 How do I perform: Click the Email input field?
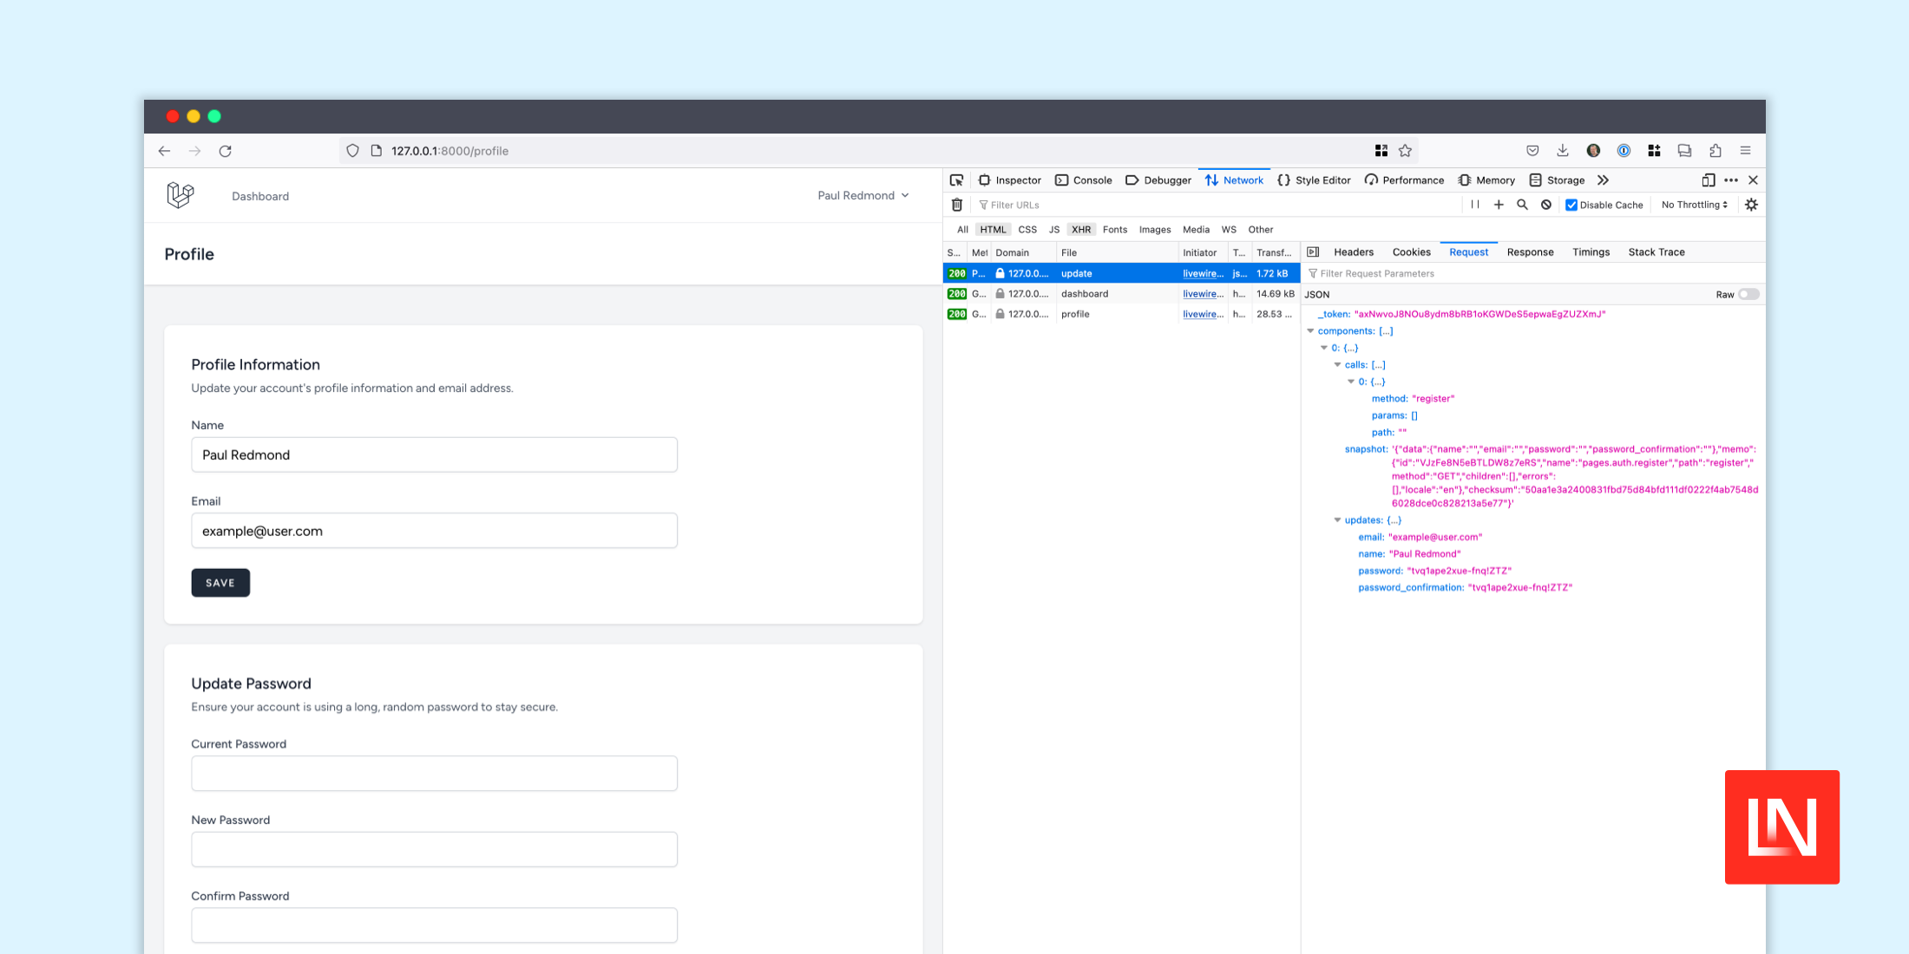tap(434, 531)
